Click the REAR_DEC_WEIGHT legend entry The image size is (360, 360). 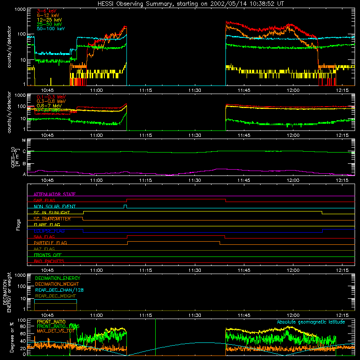[55, 296]
